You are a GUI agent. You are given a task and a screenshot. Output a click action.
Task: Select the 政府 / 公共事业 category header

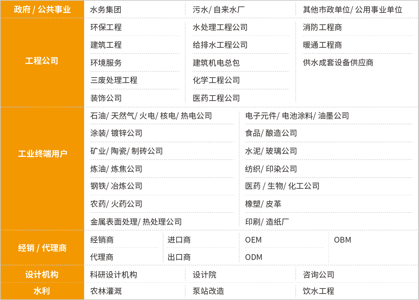(x=42, y=10)
